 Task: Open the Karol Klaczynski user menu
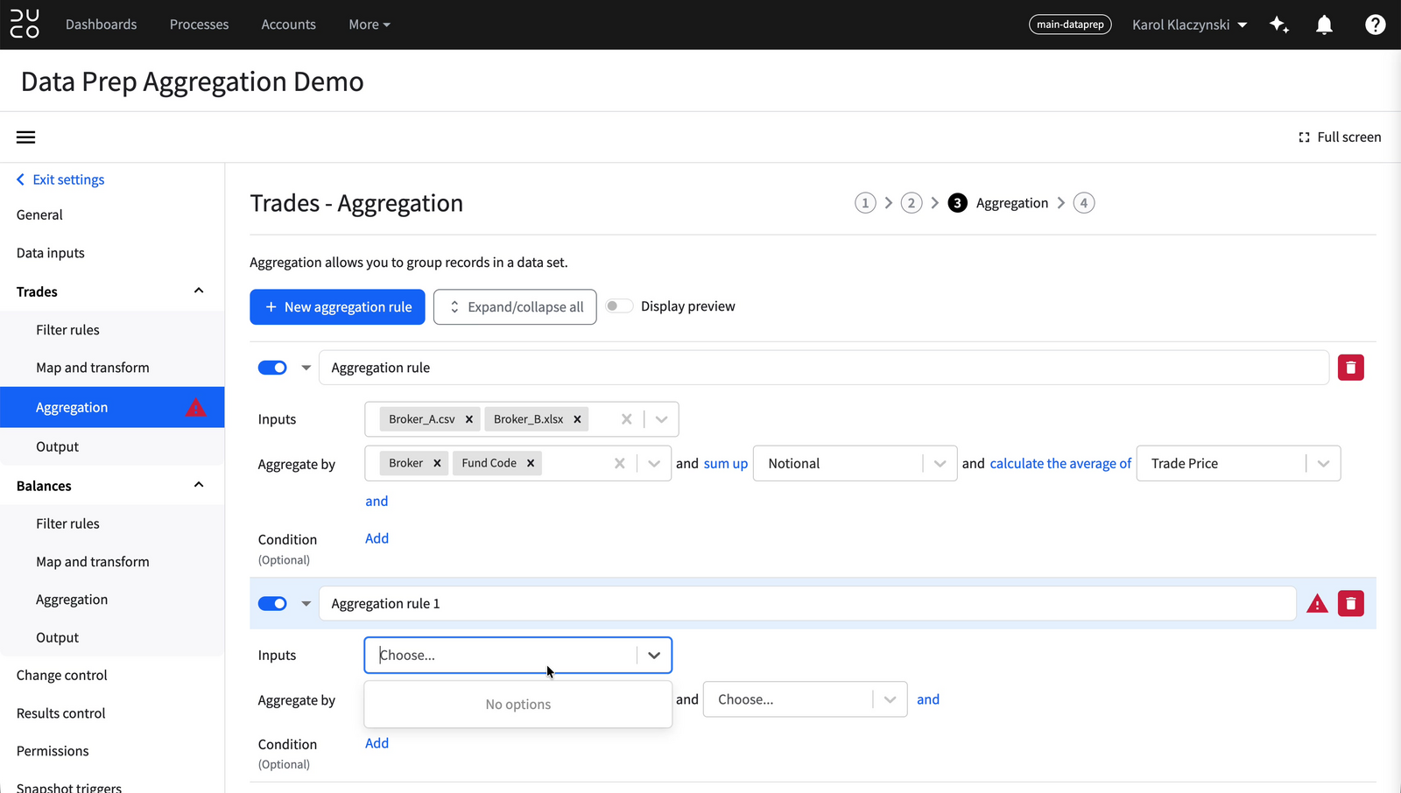(x=1189, y=25)
